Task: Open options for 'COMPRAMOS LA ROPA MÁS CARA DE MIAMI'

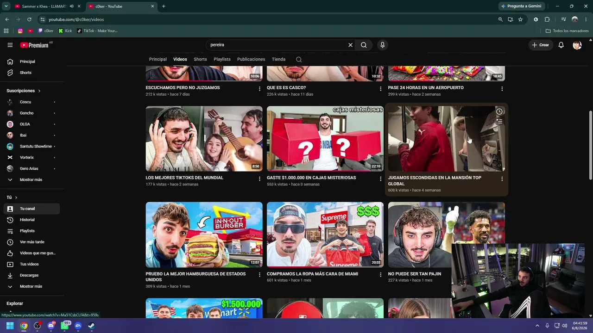Action: 381,275
